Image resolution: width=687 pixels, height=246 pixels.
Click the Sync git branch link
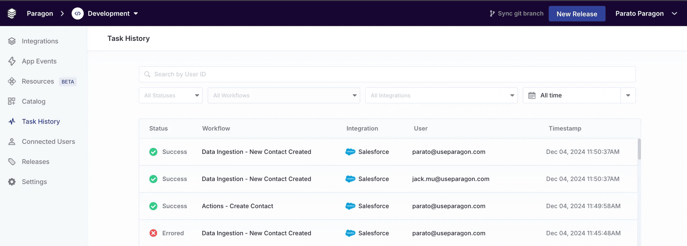tap(520, 13)
